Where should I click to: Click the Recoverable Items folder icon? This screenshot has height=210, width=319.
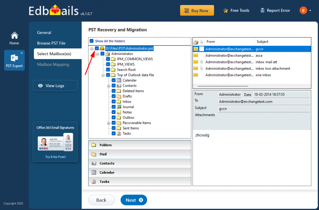tap(119, 123)
